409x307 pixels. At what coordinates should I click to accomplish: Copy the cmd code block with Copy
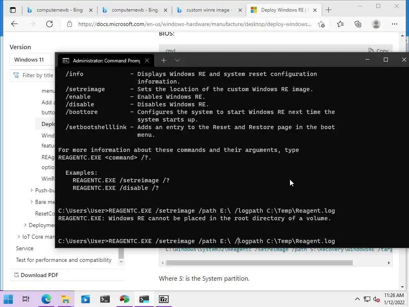click(x=379, y=51)
